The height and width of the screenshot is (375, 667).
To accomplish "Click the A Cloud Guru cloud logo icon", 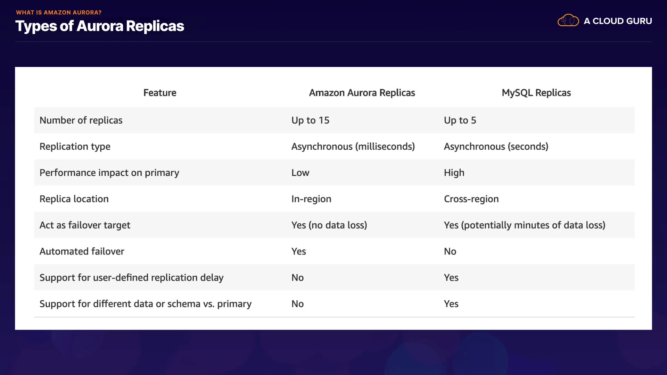I will [x=568, y=20].
